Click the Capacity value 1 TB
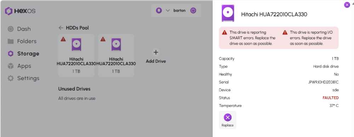354x137 pixels. pos(335,59)
